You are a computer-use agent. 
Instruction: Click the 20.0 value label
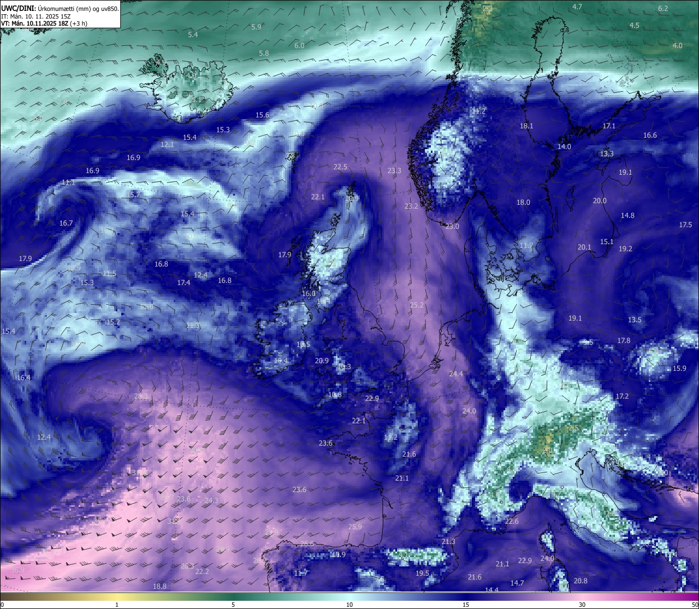click(600, 200)
